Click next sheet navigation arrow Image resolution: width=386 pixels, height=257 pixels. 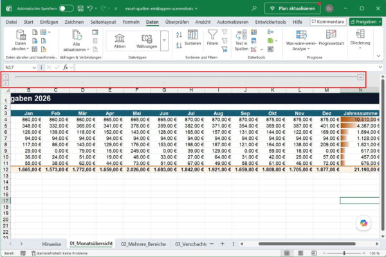(x=21, y=243)
